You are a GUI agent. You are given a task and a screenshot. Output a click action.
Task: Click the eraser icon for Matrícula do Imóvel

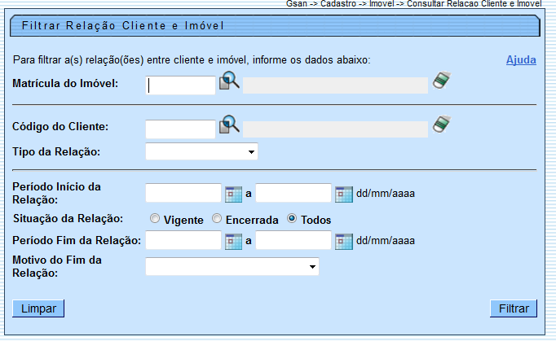pyautogui.click(x=441, y=81)
